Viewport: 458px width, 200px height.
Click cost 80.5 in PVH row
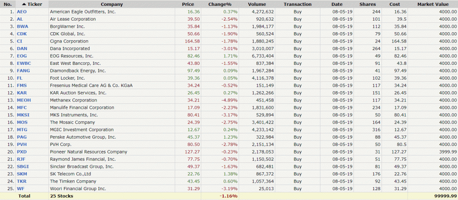click(402, 145)
